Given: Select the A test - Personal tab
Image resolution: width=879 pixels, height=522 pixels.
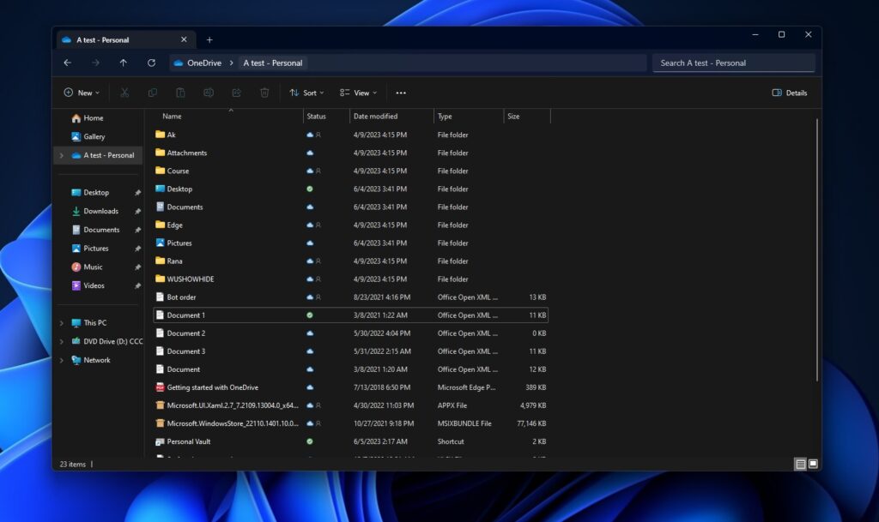Looking at the screenshot, I should pyautogui.click(x=120, y=39).
